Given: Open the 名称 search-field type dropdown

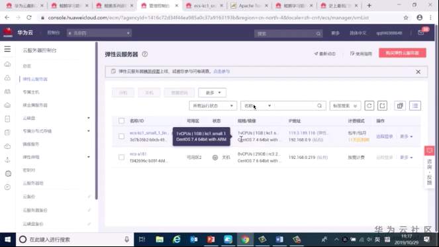Looking at the screenshot, I should click(258, 106).
